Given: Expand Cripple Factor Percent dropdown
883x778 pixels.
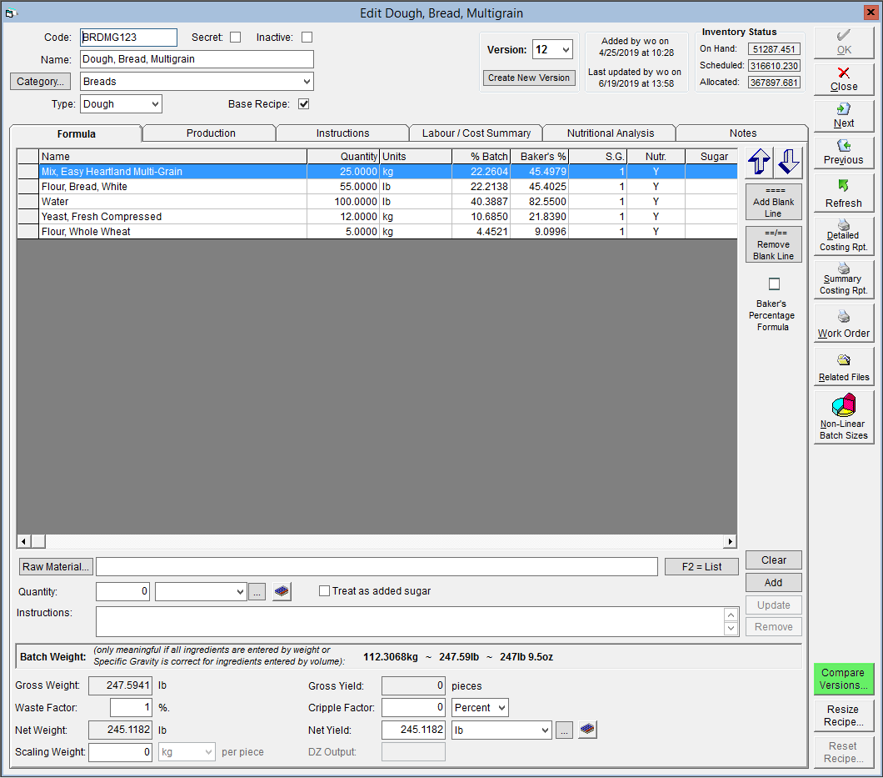Looking at the screenshot, I should [x=501, y=707].
